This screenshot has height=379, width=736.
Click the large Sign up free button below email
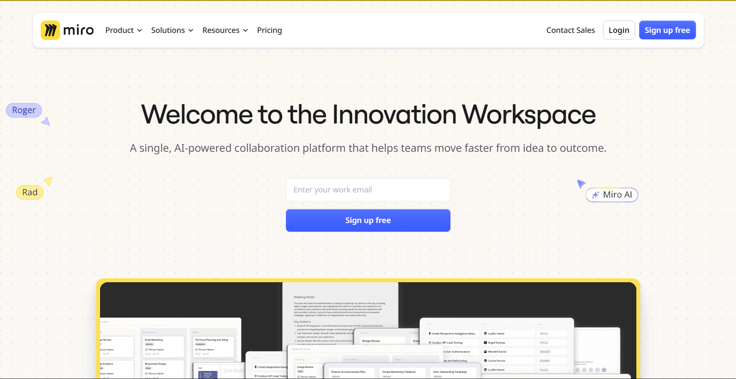tap(368, 220)
